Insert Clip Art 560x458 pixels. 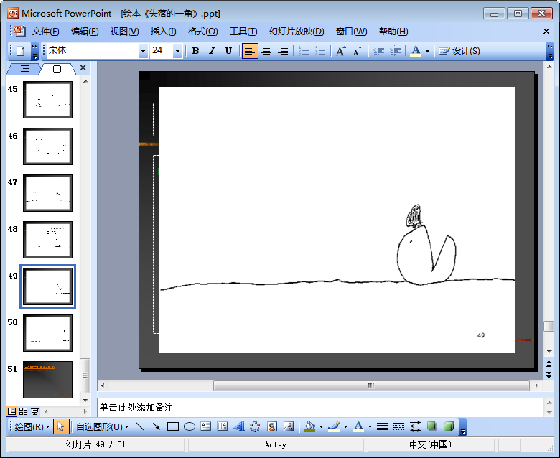(272, 426)
